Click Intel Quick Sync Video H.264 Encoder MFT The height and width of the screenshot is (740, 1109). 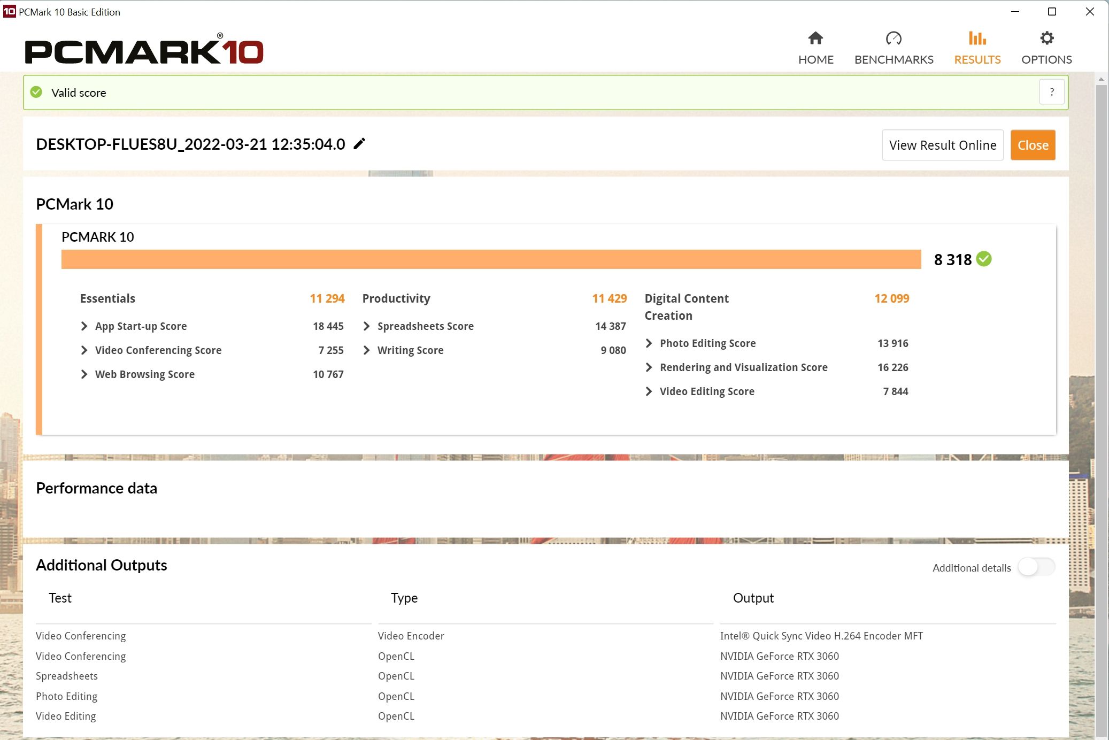click(821, 636)
